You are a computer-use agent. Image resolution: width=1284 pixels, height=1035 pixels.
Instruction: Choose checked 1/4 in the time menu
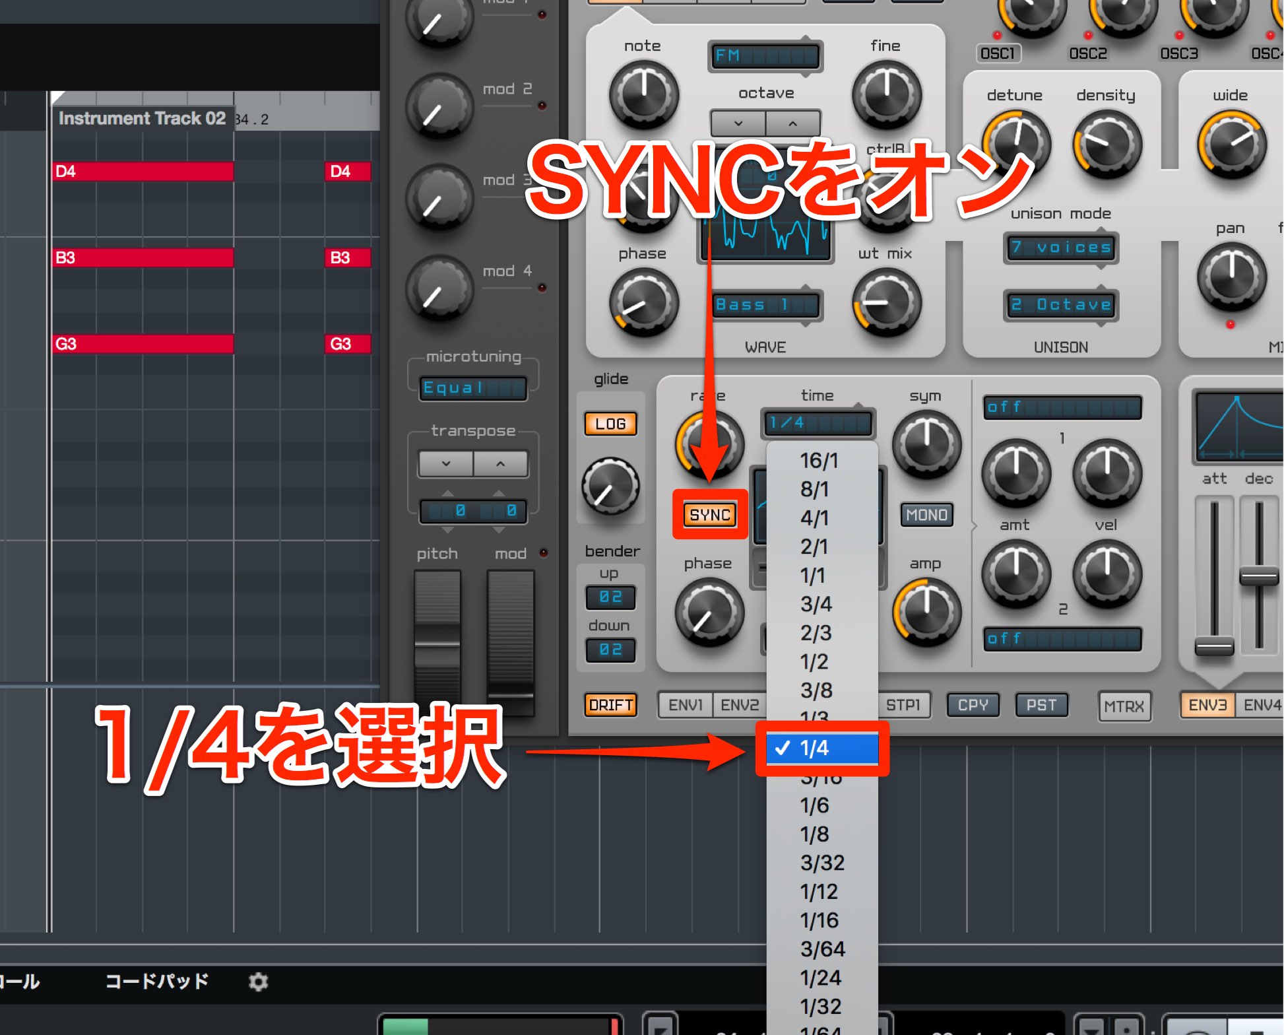click(822, 748)
